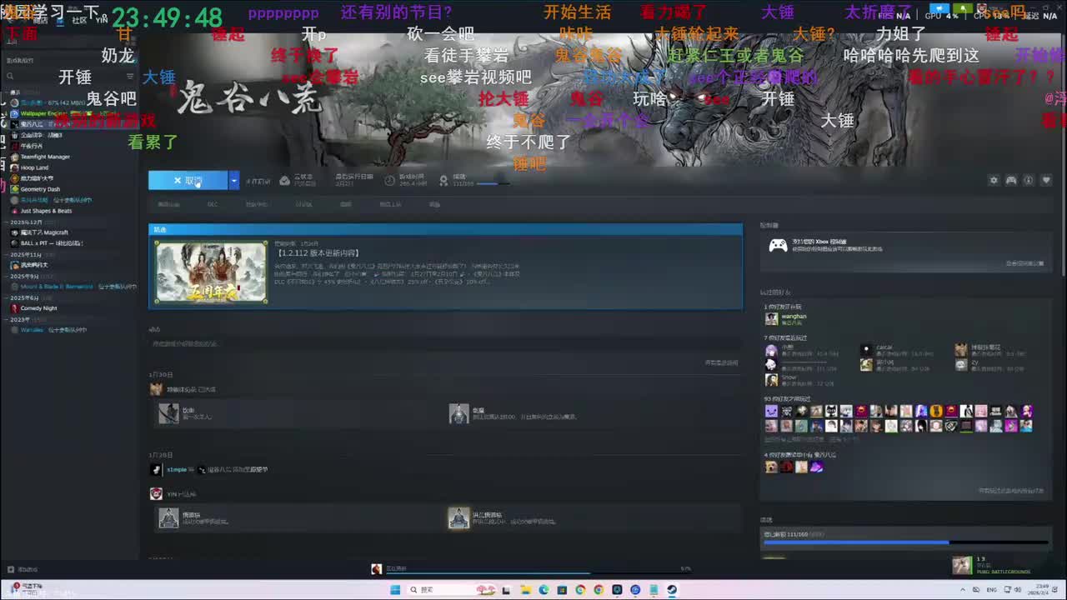Open Steam from the taskbar
1067x600 pixels.
[672, 590]
